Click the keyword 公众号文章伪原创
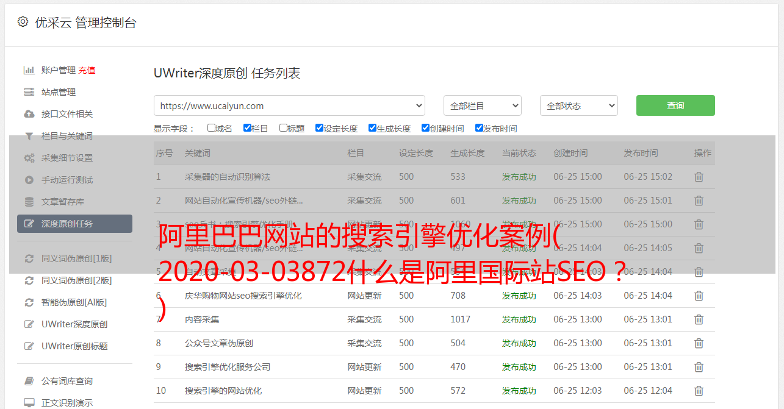 pos(219,343)
